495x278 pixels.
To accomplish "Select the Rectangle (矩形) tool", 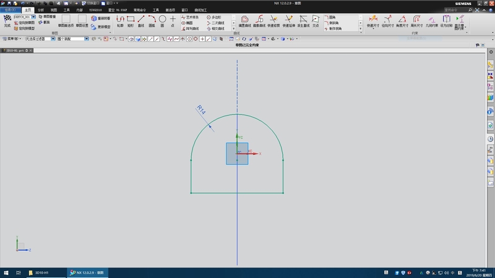I will point(131,20).
